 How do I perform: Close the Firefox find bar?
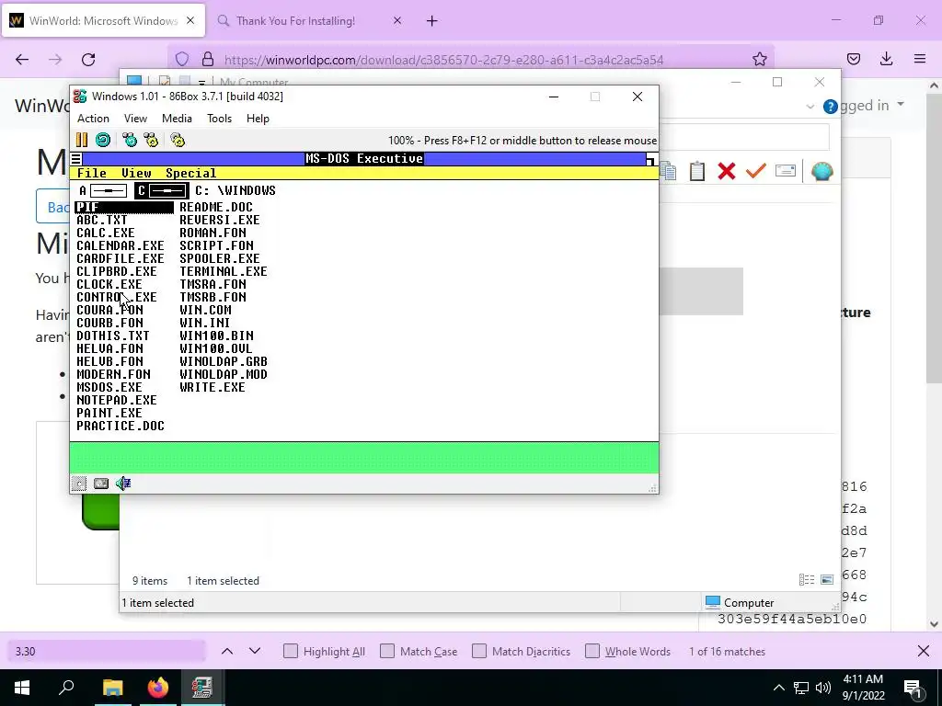click(x=924, y=651)
